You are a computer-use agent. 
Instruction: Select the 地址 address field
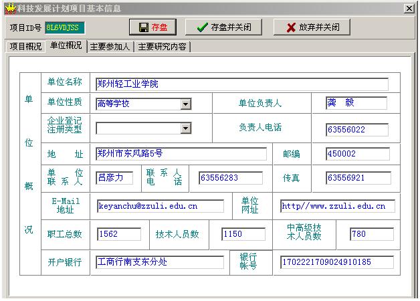click(181, 154)
